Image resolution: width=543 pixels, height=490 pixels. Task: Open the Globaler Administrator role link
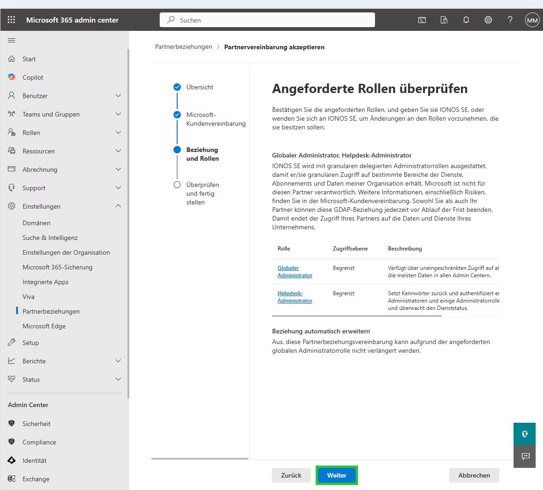tap(295, 271)
